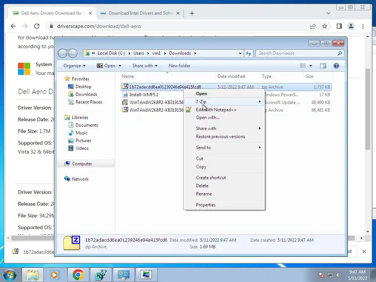Viewport: 376px width, 282px height.
Task: Open the Share with submenu in context menu
Action: click(224, 129)
